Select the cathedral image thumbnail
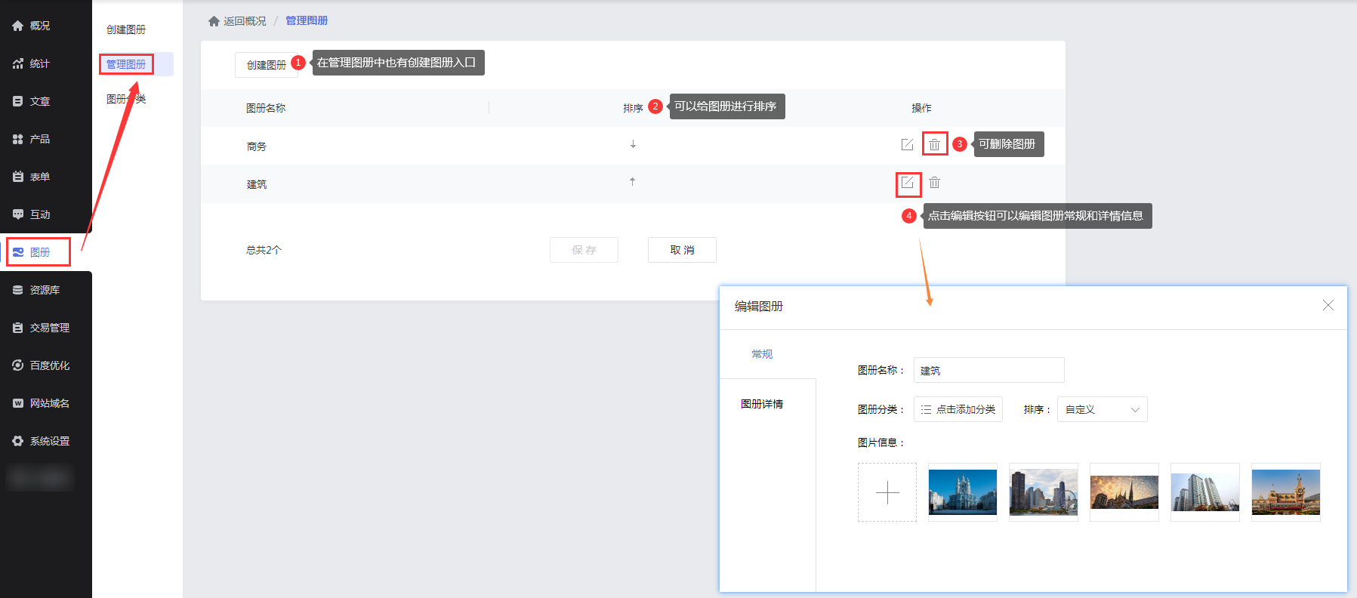The height and width of the screenshot is (598, 1357). [963, 492]
